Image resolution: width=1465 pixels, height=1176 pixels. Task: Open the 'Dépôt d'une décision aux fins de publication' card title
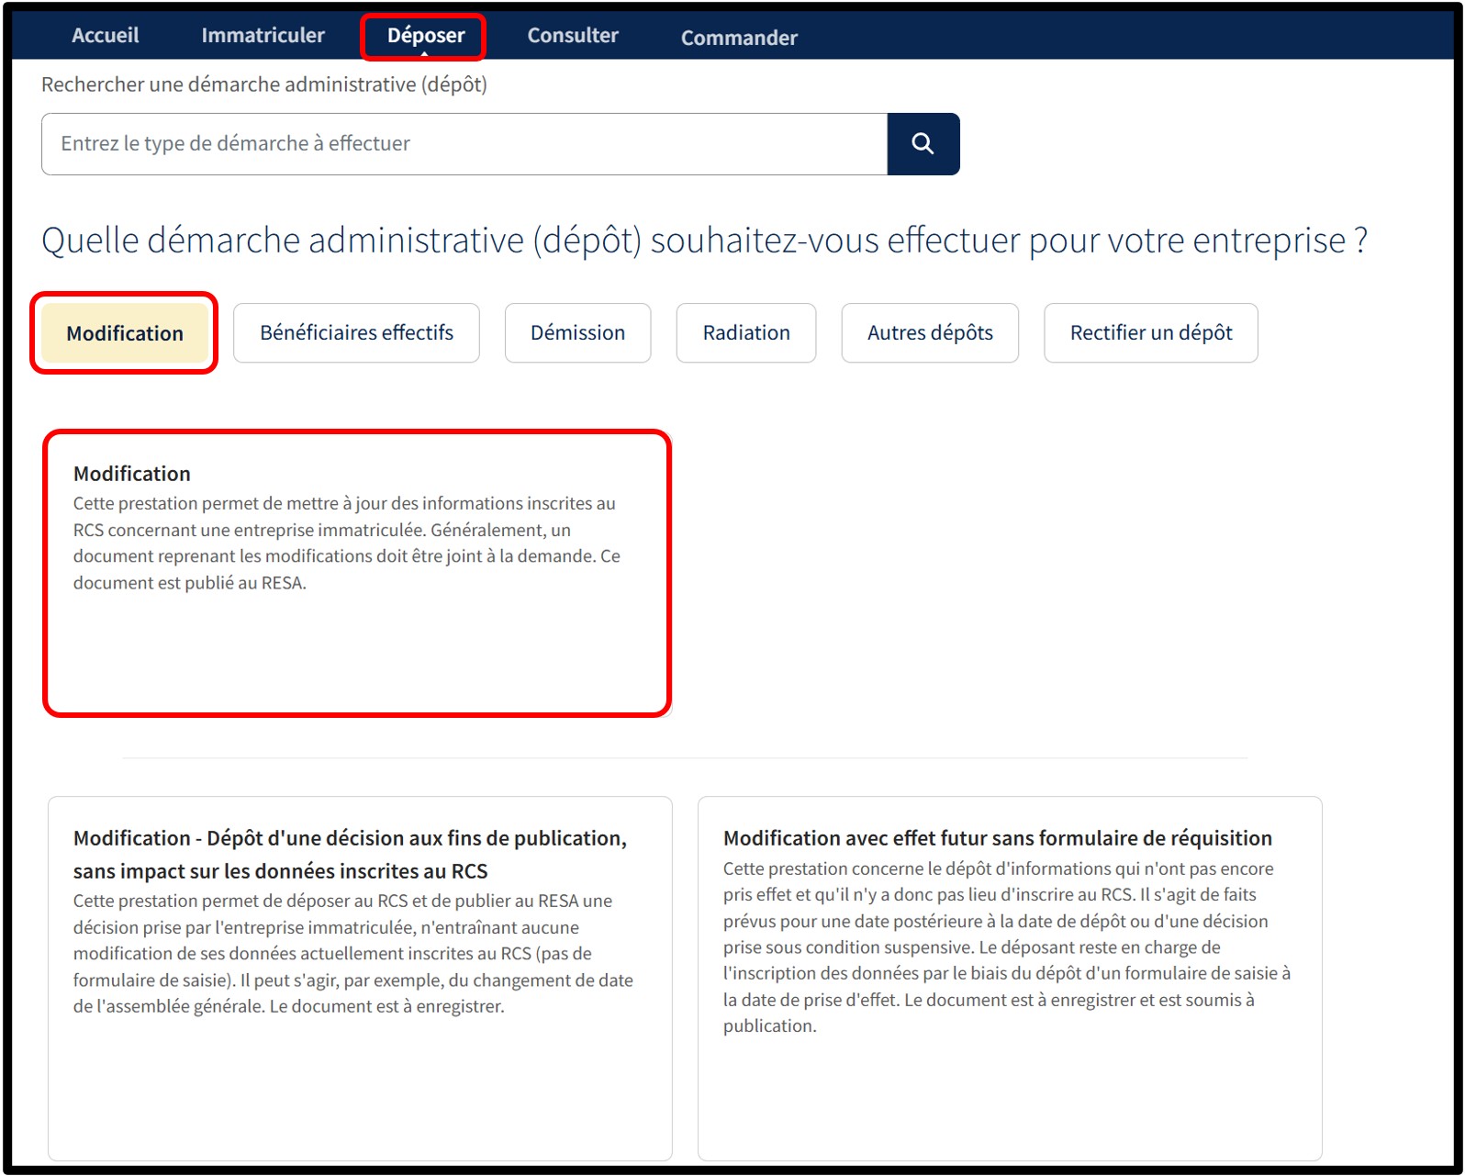[350, 854]
